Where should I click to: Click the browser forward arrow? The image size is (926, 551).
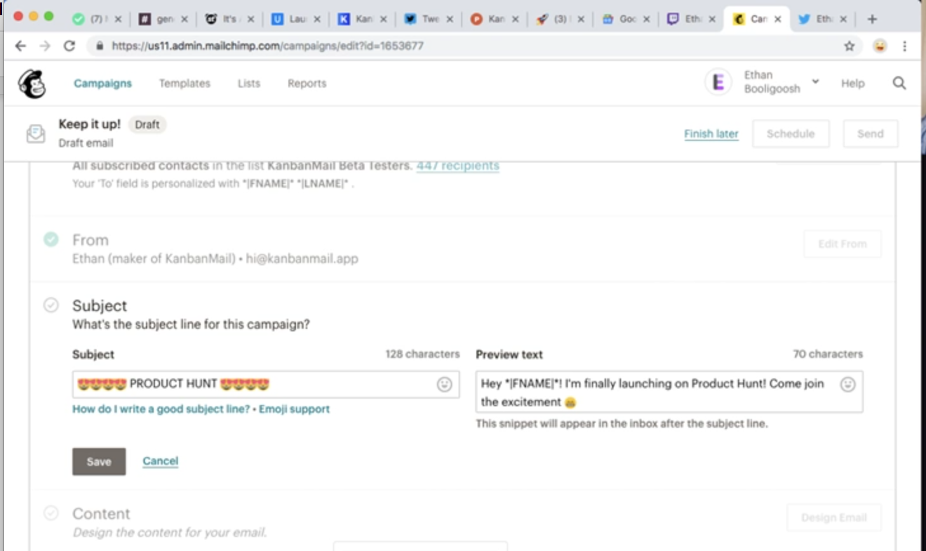coord(44,46)
